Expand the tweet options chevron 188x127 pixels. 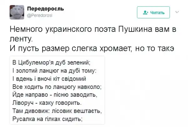177,12
